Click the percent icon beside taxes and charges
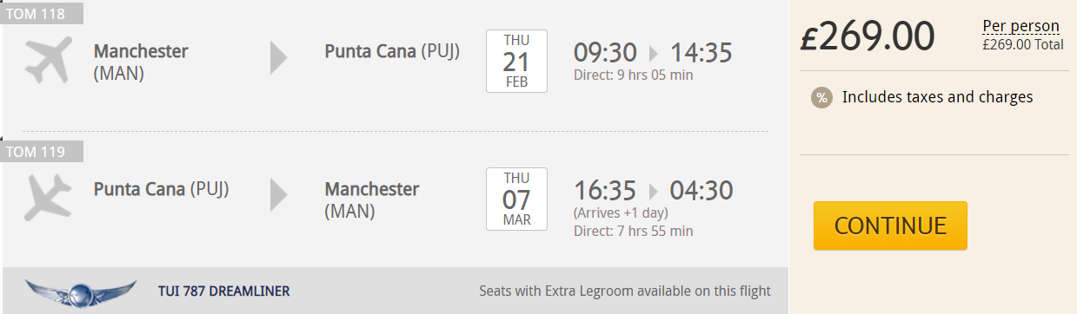The width and height of the screenshot is (1077, 314). [x=821, y=97]
